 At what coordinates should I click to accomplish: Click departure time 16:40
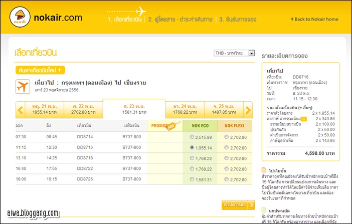pyautogui.click(x=21, y=168)
